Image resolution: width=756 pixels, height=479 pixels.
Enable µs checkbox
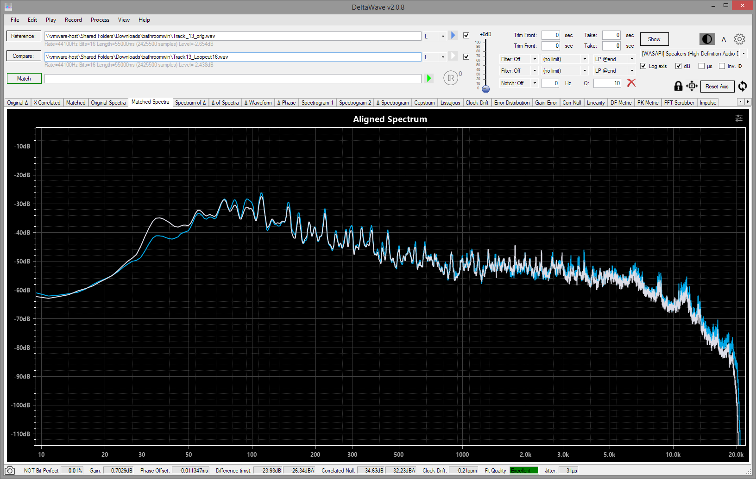[x=701, y=66]
